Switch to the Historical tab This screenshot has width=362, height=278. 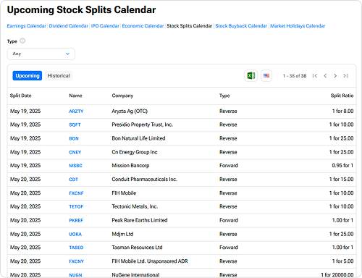click(x=59, y=76)
